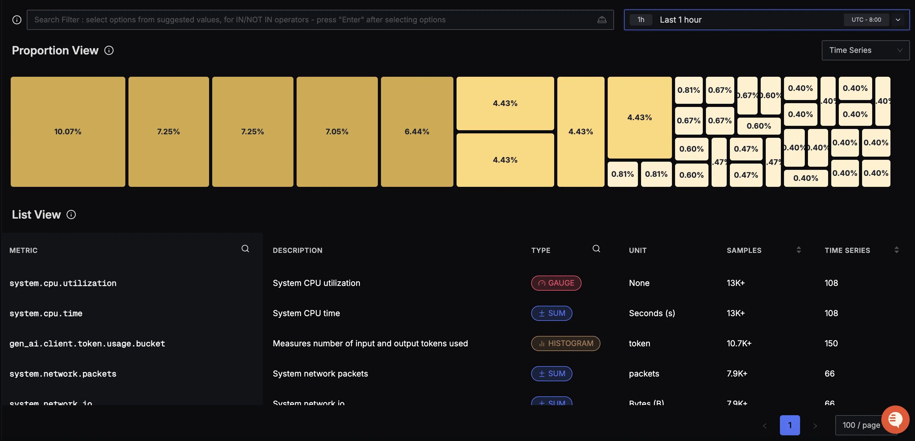Click the List View info icon
The image size is (915, 441).
pyautogui.click(x=71, y=215)
